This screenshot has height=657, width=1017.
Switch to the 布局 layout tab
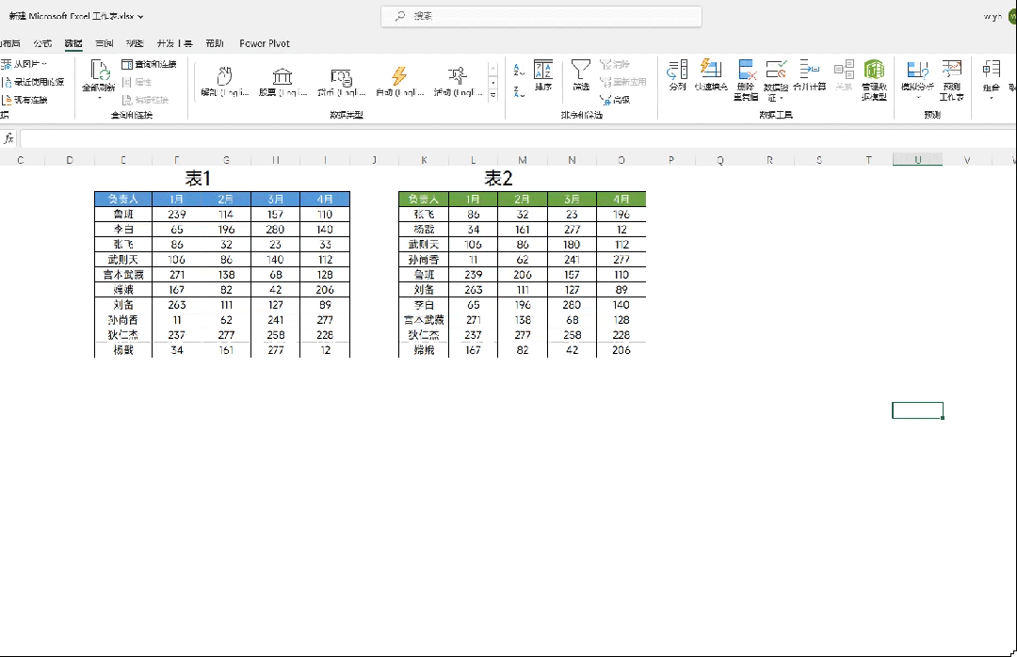9,43
